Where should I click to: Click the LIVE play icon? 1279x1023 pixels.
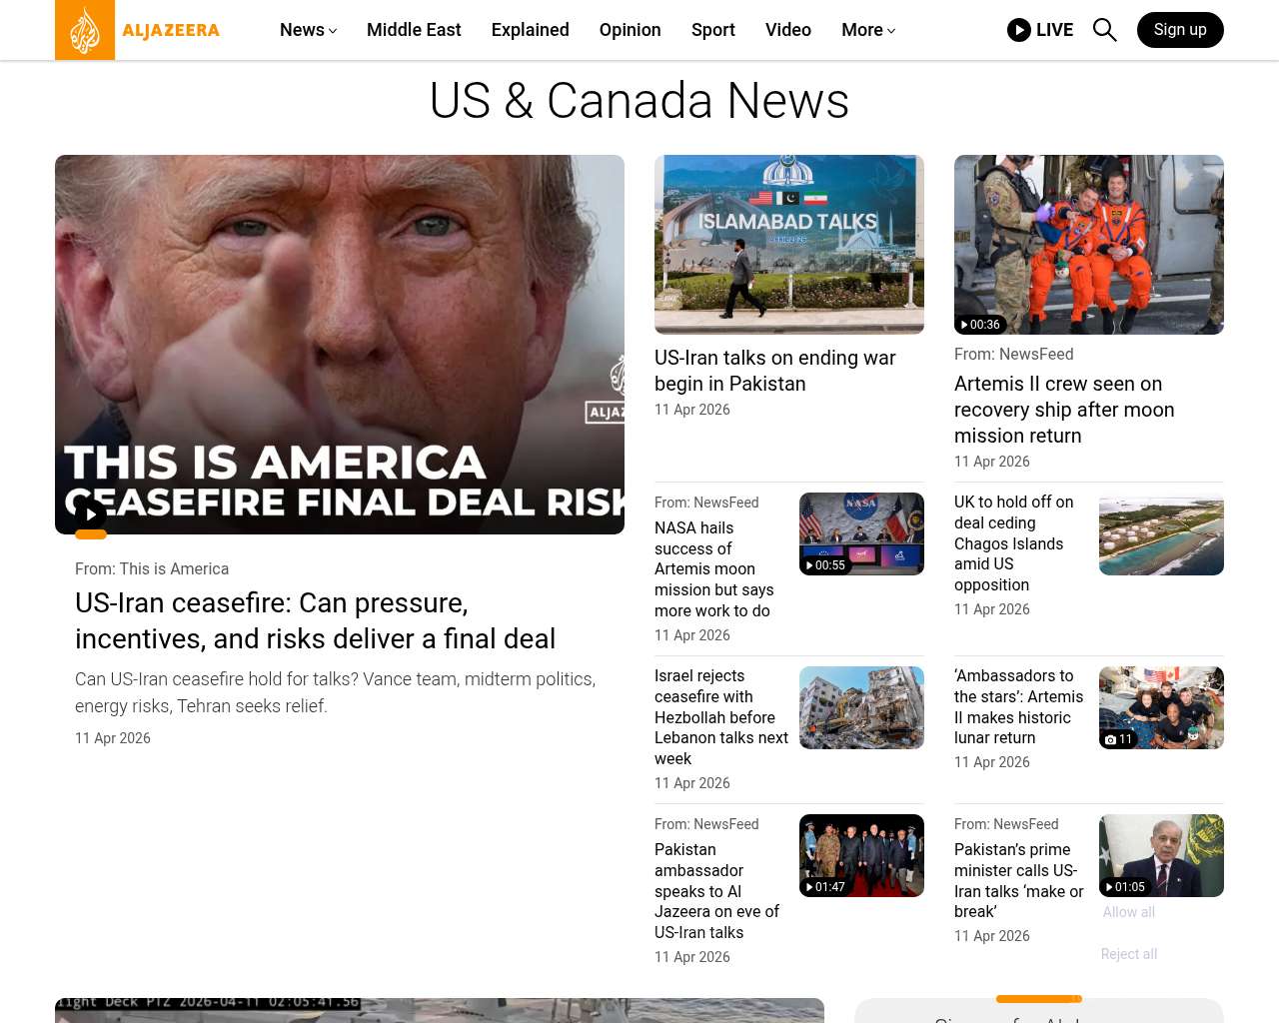pos(1019,30)
